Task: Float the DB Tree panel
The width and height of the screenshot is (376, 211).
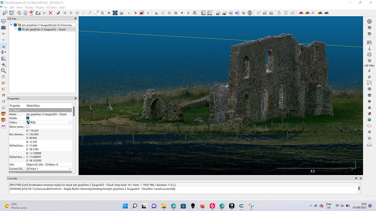Action: click(x=75, y=19)
